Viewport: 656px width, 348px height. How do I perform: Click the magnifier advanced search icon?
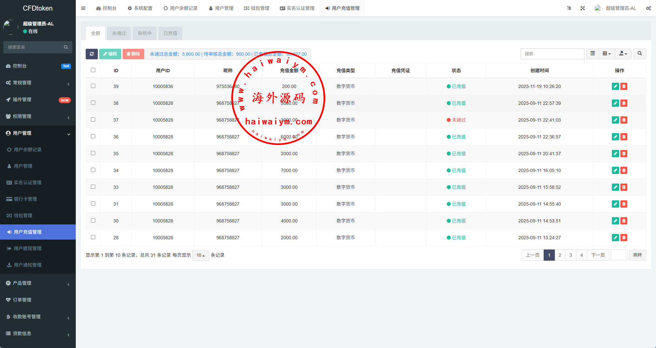click(x=640, y=54)
